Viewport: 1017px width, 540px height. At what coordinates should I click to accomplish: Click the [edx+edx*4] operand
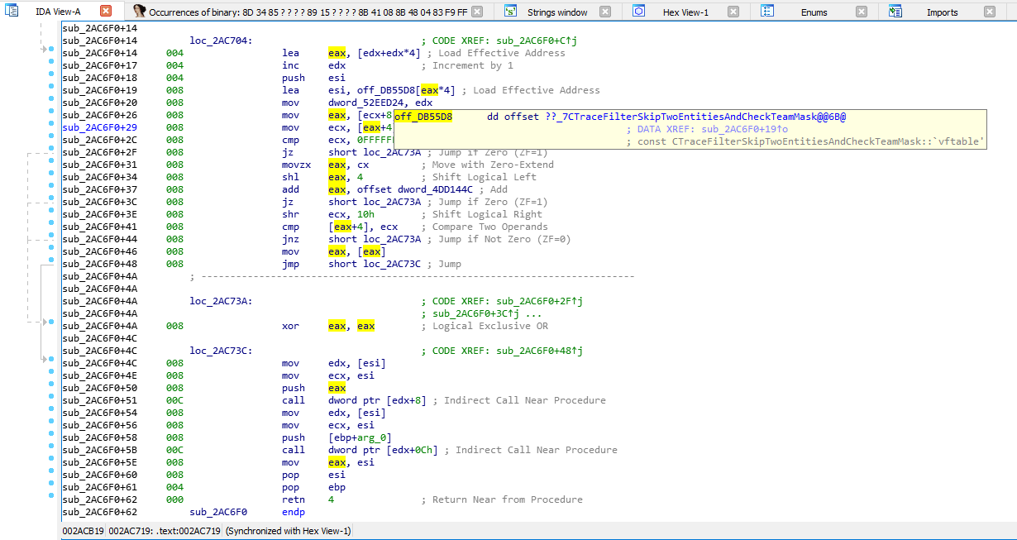point(389,53)
